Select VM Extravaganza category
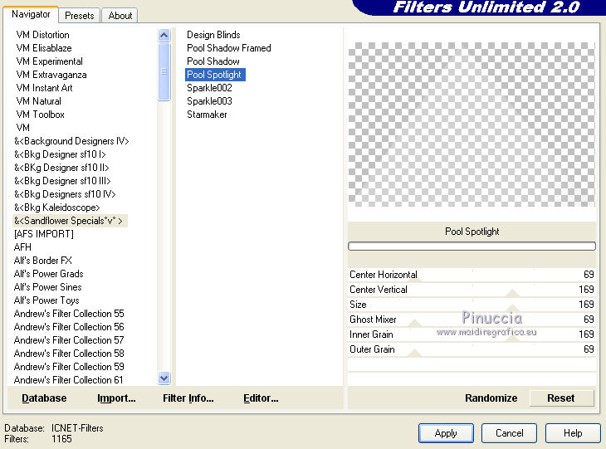 51,75
